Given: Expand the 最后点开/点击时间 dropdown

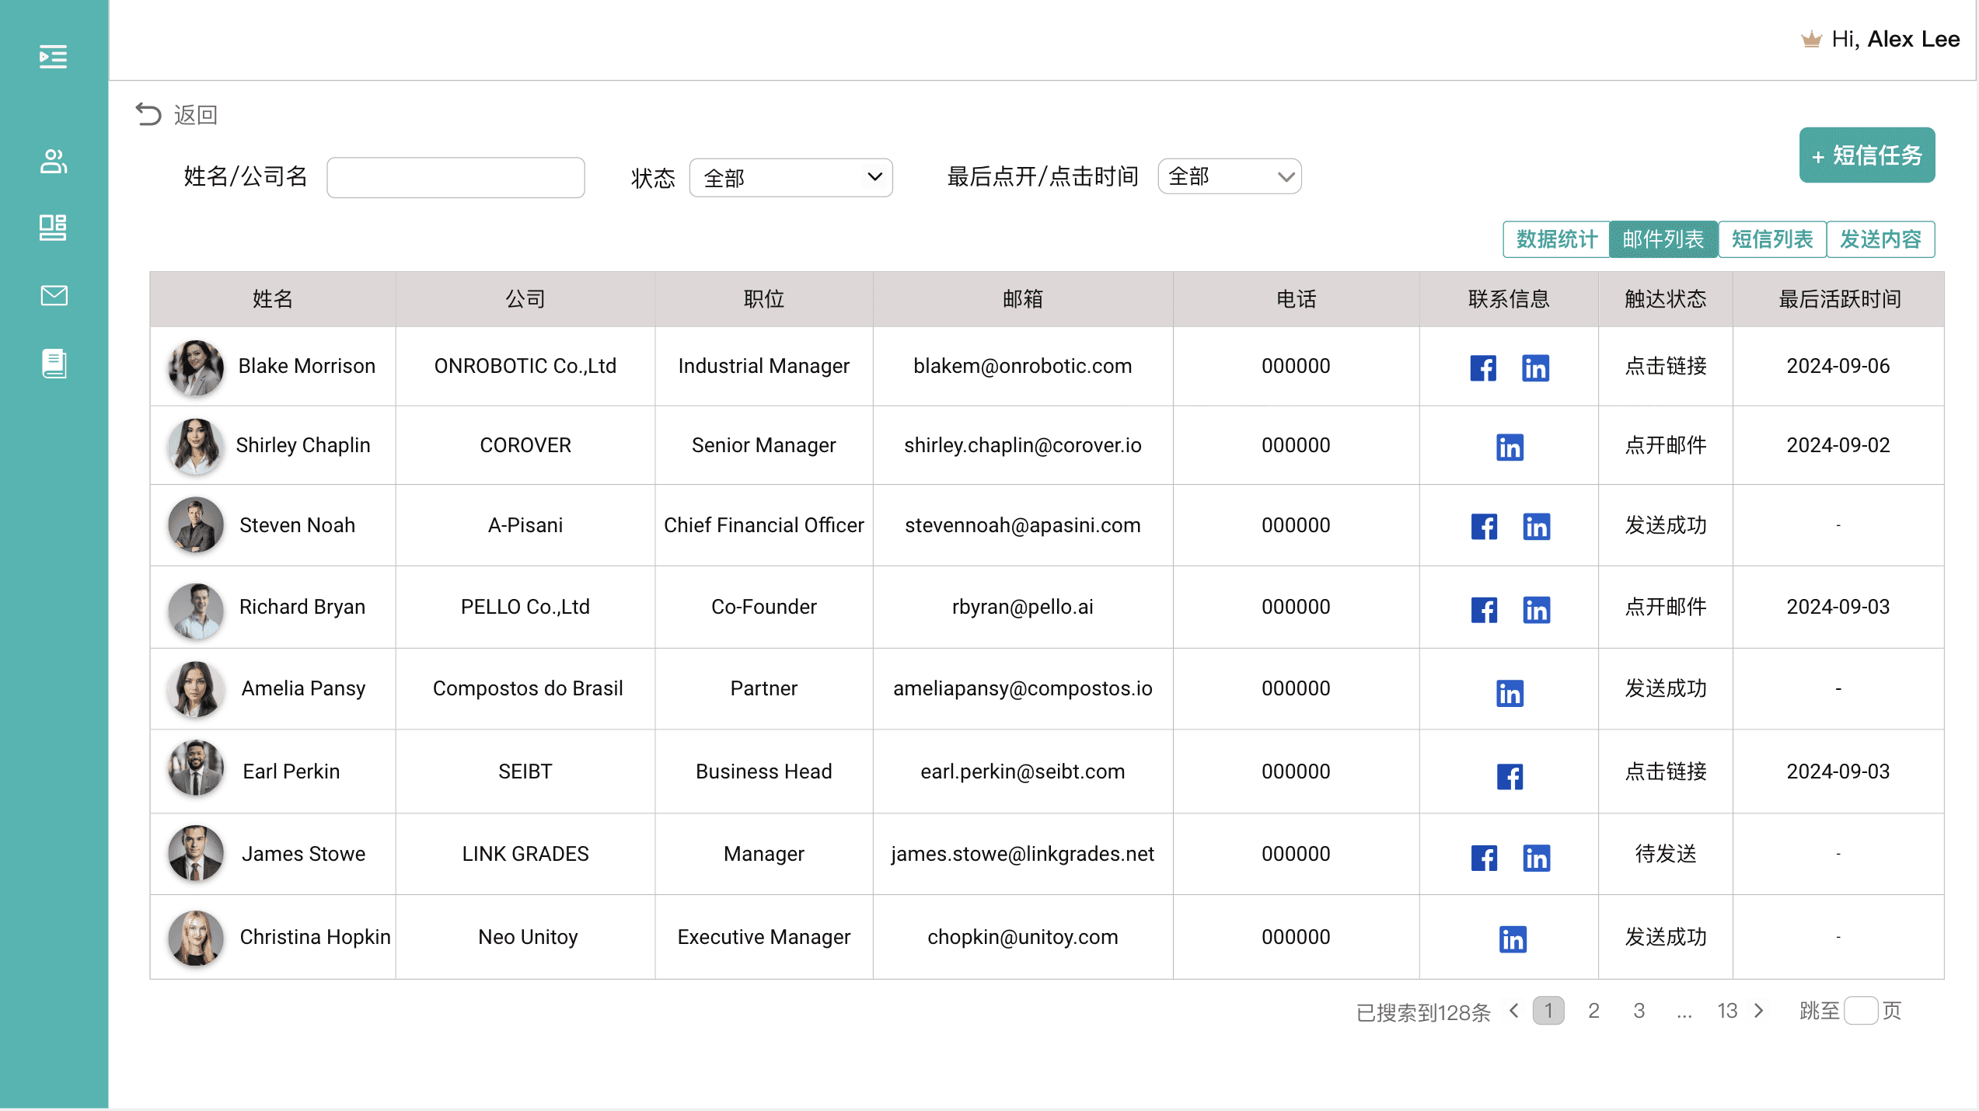Looking at the screenshot, I should [1230, 176].
